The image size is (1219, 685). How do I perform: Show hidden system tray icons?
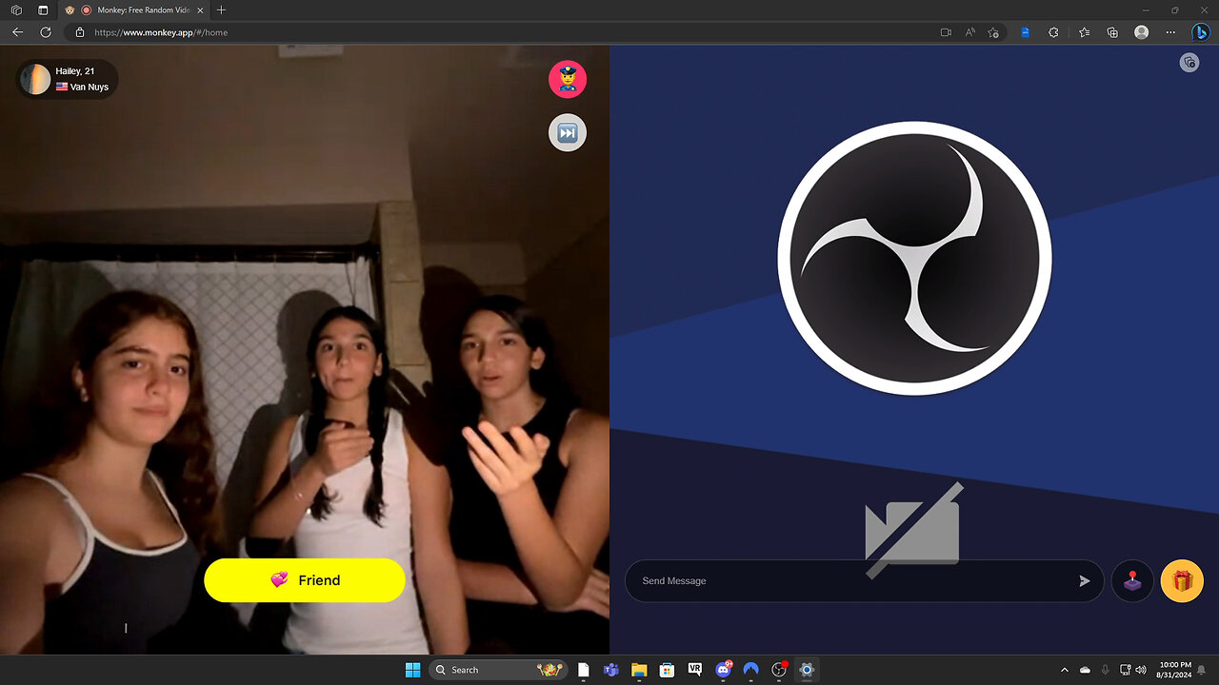coord(1065,670)
